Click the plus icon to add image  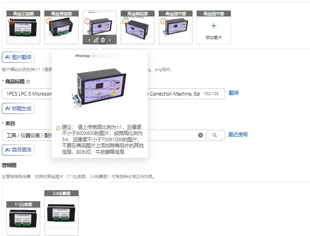coord(214,26)
